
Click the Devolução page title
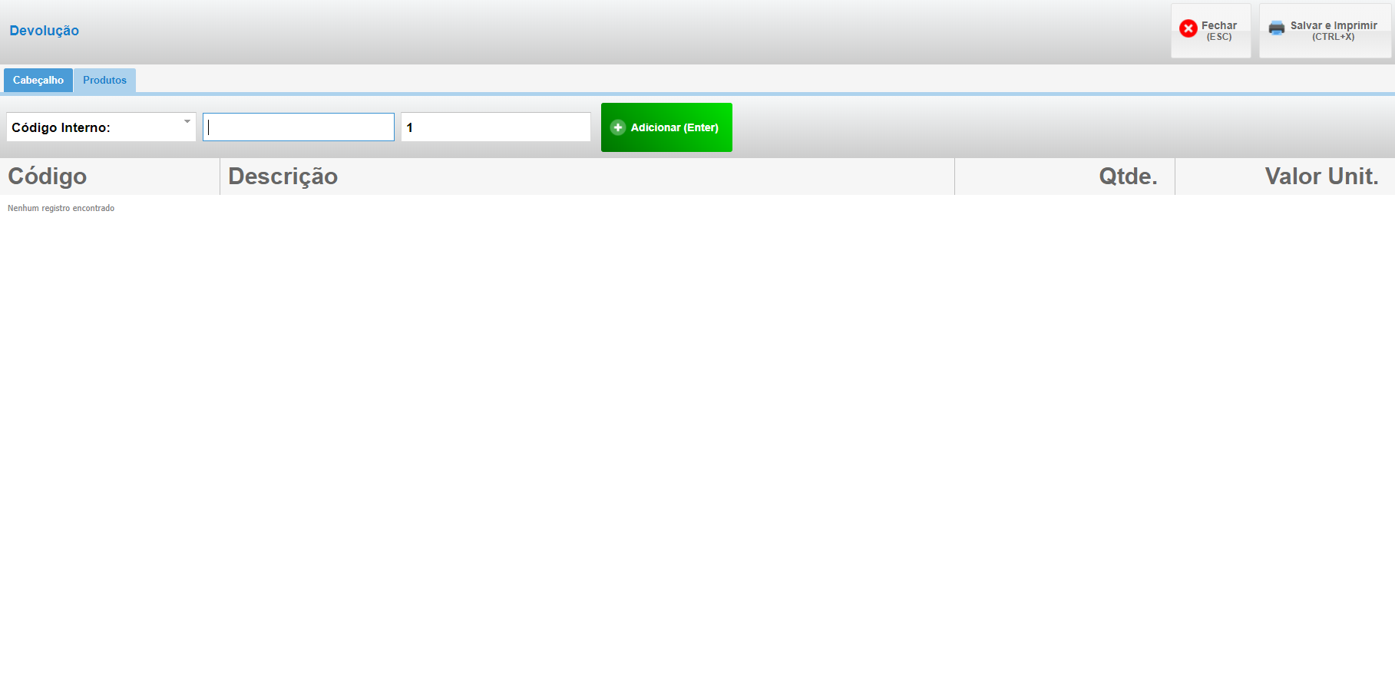point(44,31)
